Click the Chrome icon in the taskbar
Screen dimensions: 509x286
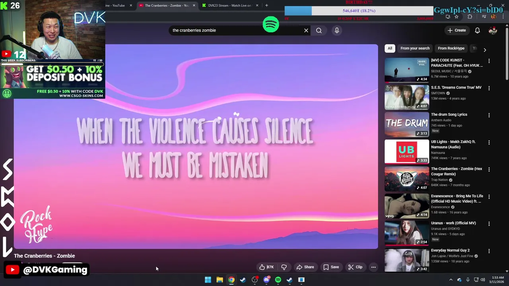click(x=231, y=280)
